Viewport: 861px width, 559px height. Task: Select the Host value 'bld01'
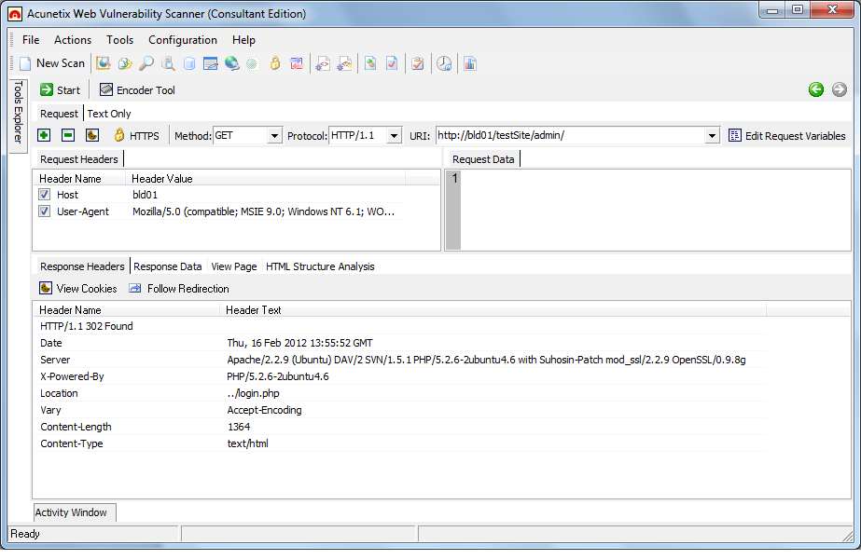pyautogui.click(x=145, y=195)
